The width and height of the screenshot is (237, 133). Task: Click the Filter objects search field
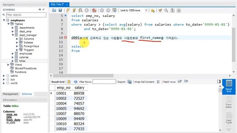(x=26, y=15)
